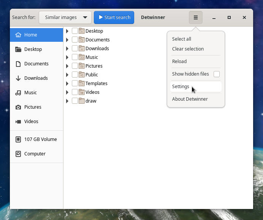Click the Home icon in sidebar
Image resolution: width=263 pixels, height=220 pixels.
pyautogui.click(x=18, y=35)
